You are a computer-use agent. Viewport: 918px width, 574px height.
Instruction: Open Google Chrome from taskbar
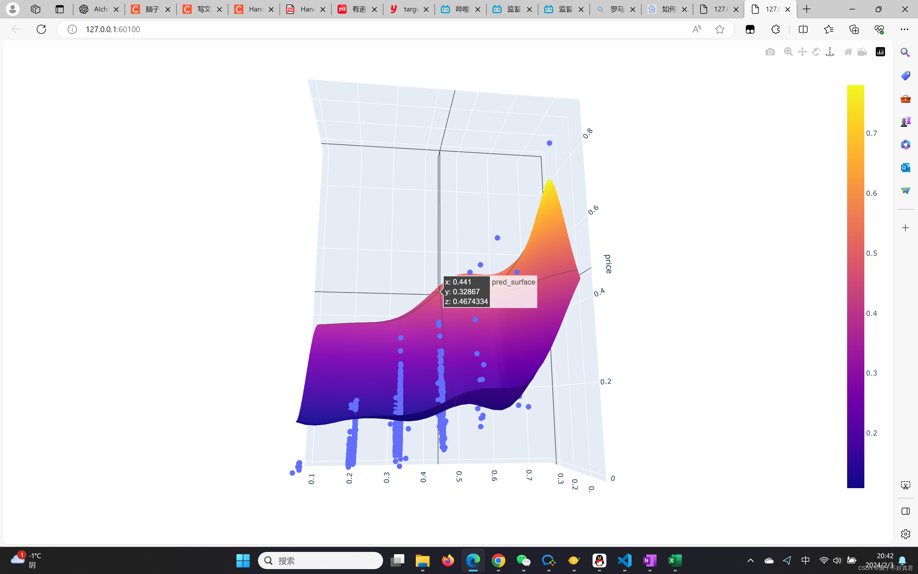(x=498, y=560)
